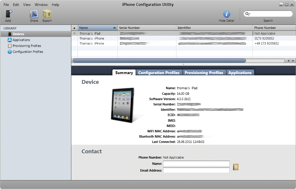Click the Add device icon

[8, 14]
